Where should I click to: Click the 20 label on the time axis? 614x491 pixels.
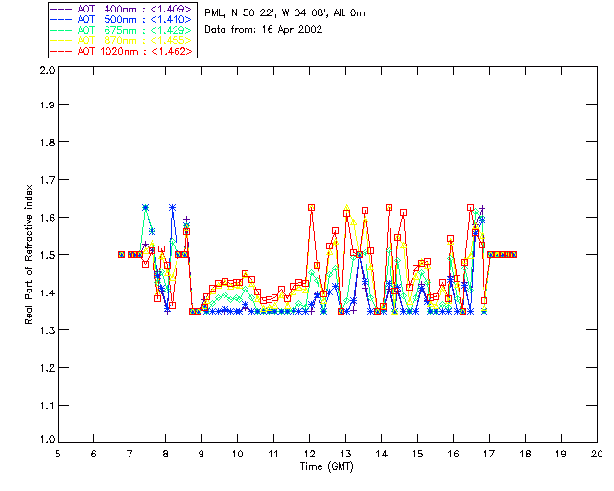(597, 454)
